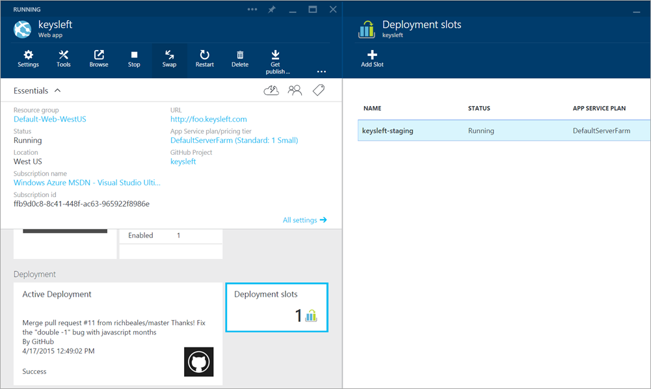Click the keysleft web app globe icon
The height and width of the screenshot is (389, 651).
pos(22,29)
